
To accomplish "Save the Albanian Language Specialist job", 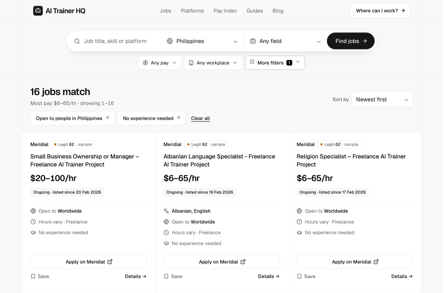I will [173, 276].
